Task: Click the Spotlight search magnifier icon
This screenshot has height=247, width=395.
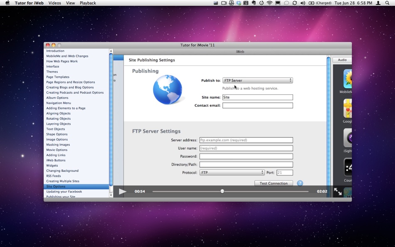Action: coord(387,3)
